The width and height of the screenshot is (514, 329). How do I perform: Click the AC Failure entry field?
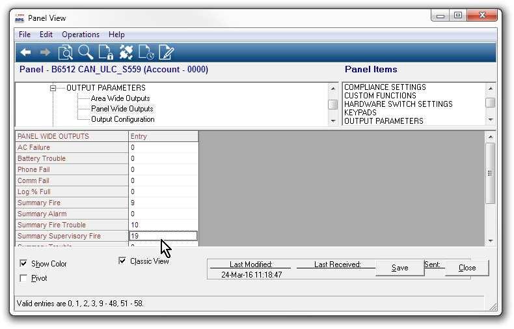click(163, 147)
